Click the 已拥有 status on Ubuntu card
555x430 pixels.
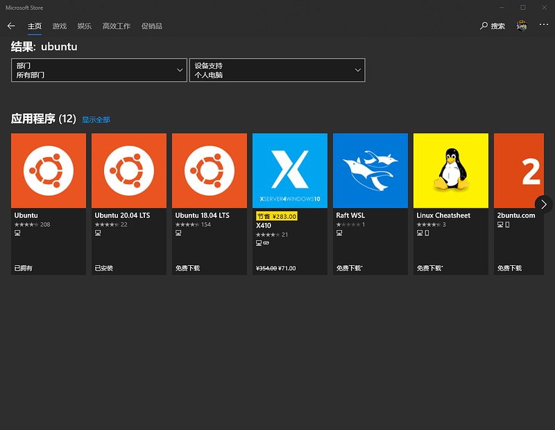point(24,268)
